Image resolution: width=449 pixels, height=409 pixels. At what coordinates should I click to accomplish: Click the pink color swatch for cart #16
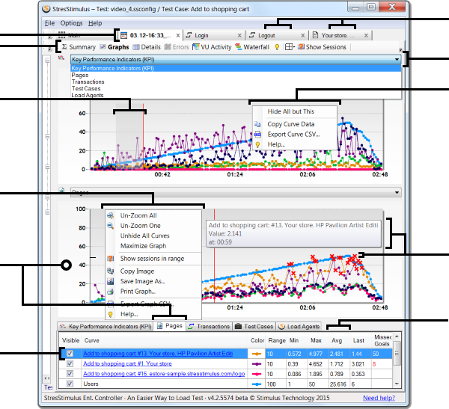click(257, 374)
